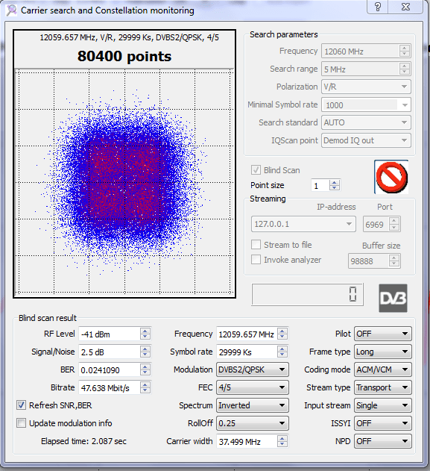Enable the Stream to file checkbox

click(x=256, y=245)
